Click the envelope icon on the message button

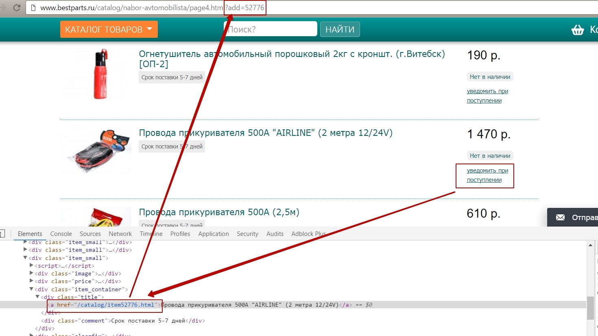pos(560,217)
